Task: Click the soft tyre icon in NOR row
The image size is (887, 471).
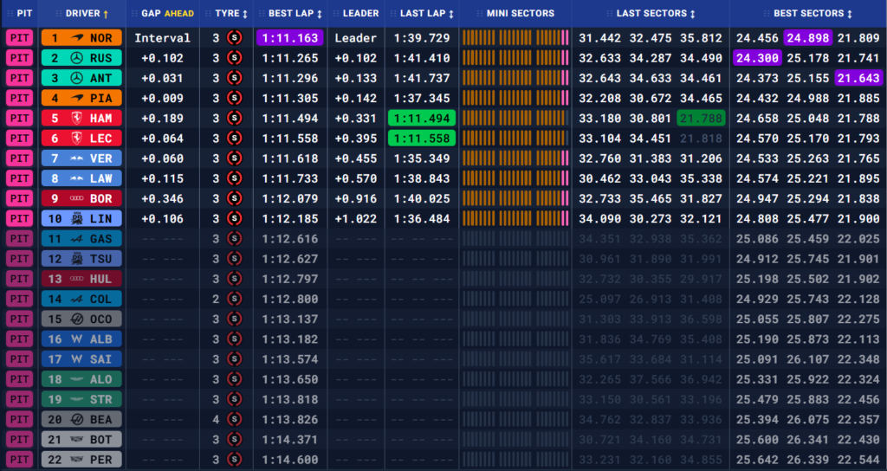Action: [x=234, y=38]
